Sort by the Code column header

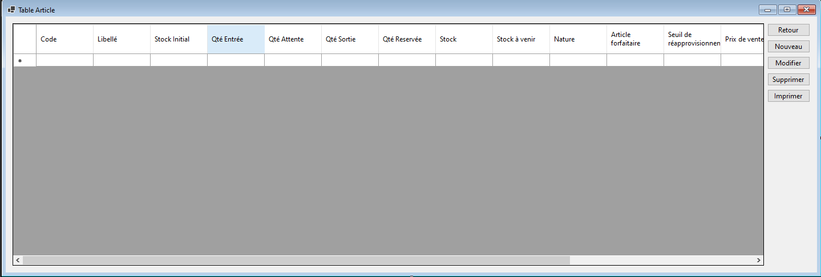tap(64, 39)
